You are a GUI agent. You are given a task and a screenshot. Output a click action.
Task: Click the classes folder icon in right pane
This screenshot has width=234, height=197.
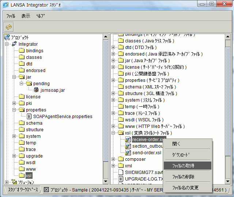coord(121,41)
